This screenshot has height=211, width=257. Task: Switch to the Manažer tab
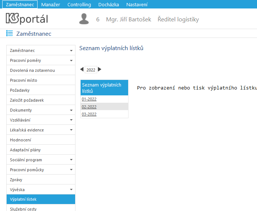tap(51, 4)
